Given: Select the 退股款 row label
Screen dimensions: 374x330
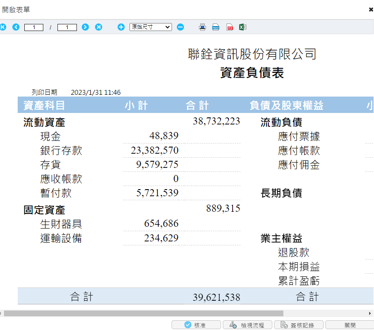Looking at the screenshot, I should [x=294, y=252].
